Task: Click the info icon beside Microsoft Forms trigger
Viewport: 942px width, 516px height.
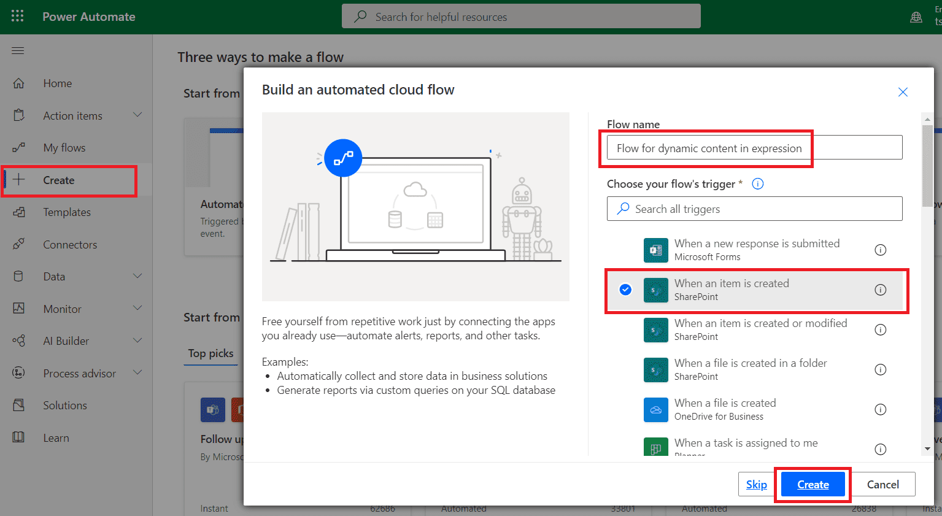Action: pyautogui.click(x=881, y=250)
